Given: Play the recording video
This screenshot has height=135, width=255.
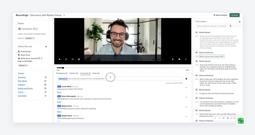Looking at the screenshot, I should [60, 59].
